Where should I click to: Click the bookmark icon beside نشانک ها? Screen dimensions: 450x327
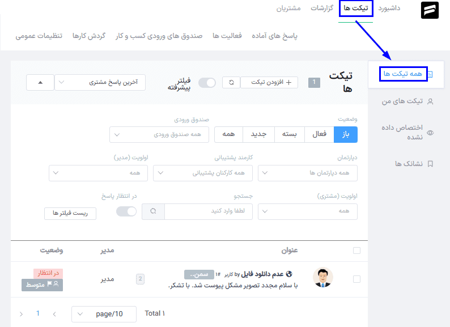[x=430, y=164]
